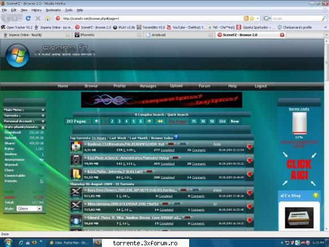Image resolution: width=329 pixels, height=247 pixels.
Task: Open the YouTube bookmark in bookmarks toolbar
Action: 186,27
